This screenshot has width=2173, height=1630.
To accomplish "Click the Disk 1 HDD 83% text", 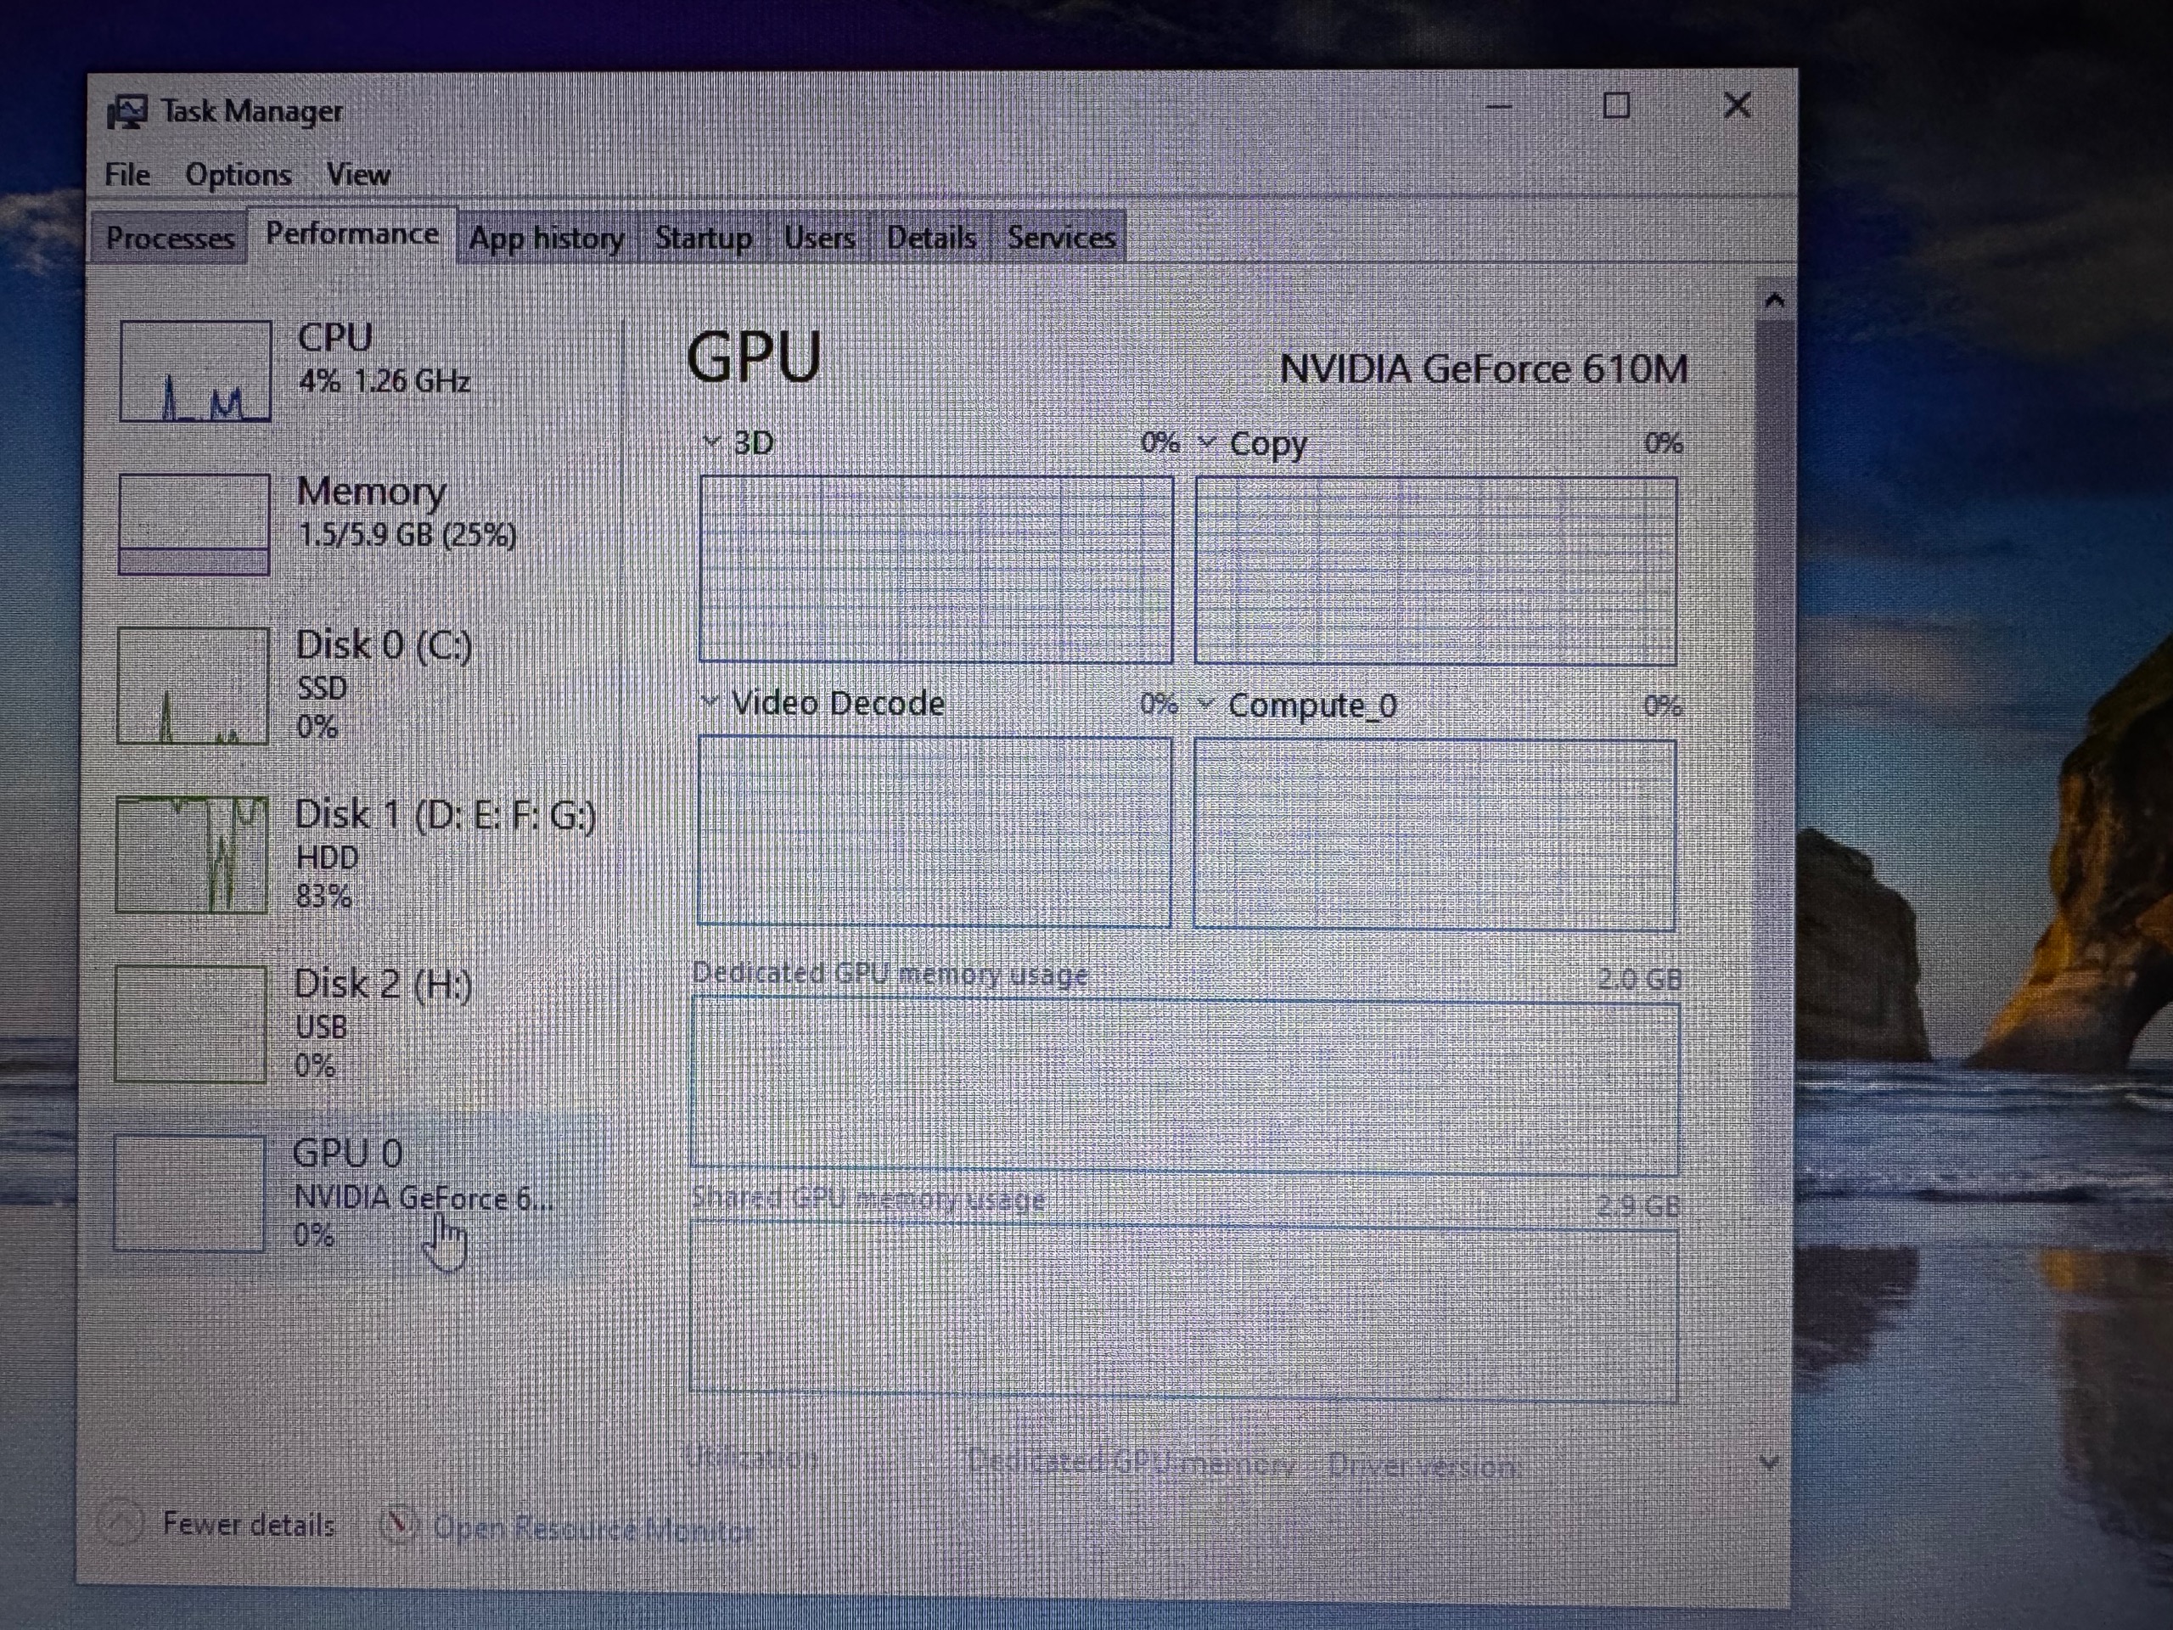I will (x=326, y=876).
